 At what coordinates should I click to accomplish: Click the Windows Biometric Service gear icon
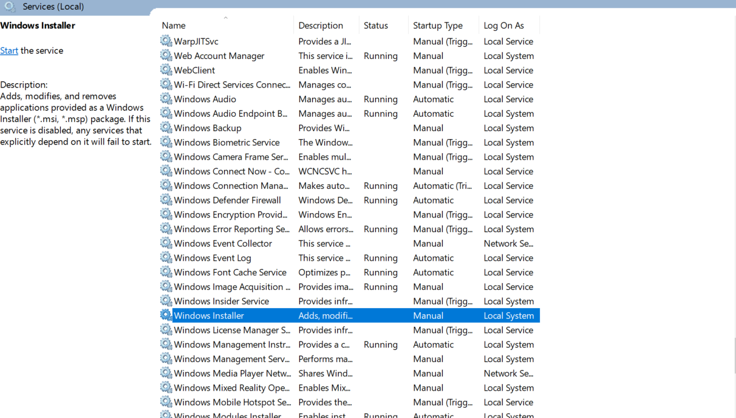point(166,143)
